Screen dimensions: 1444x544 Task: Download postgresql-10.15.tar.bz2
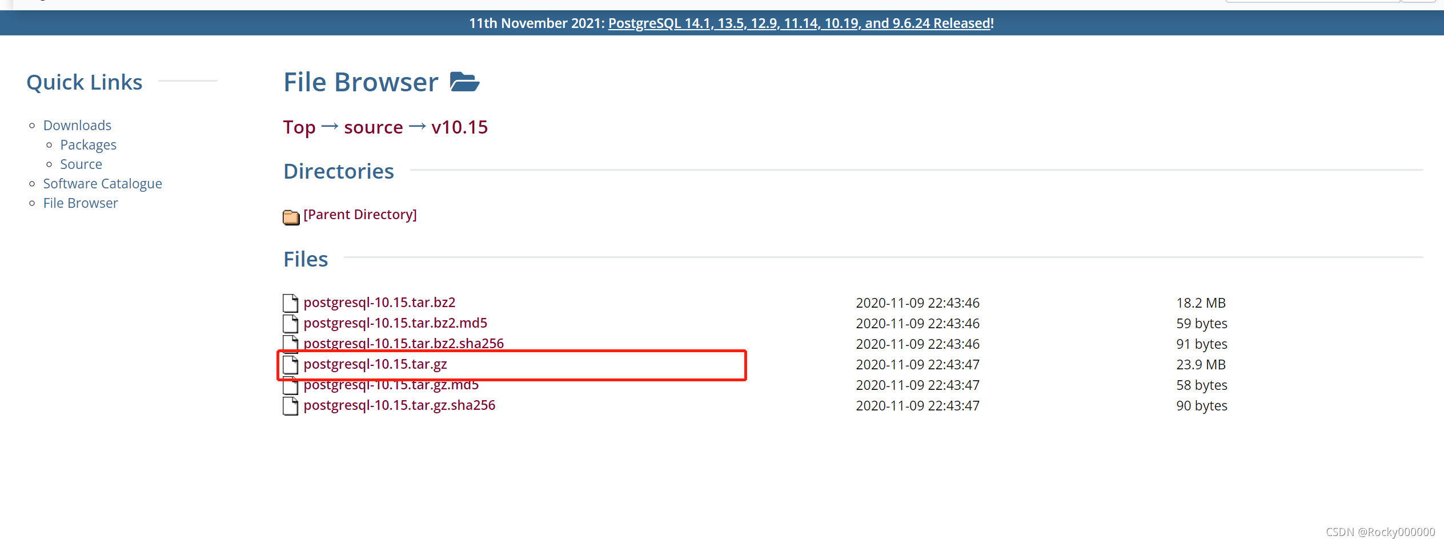[379, 303]
